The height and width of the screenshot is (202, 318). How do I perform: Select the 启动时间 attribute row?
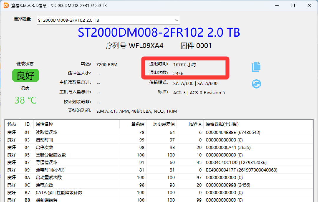[159, 140]
